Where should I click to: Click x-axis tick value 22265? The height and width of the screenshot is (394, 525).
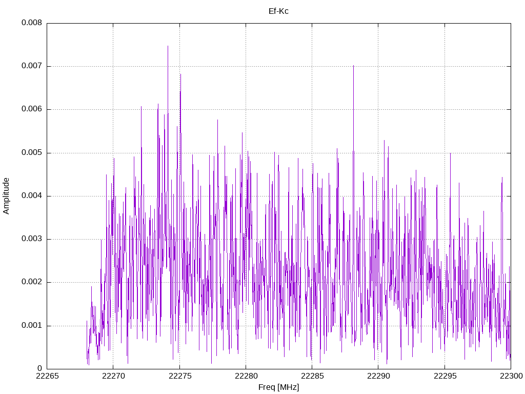47,376
